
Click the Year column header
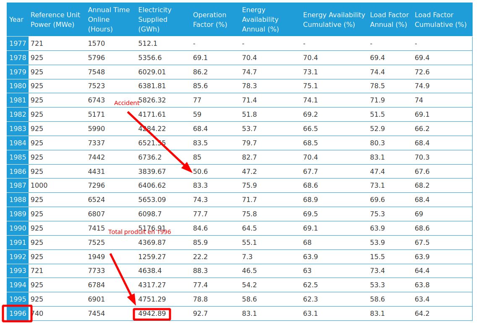point(16,20)
